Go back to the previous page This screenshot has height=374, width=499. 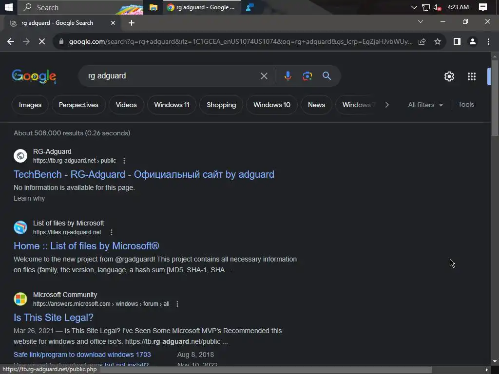(x=11, y=41)
